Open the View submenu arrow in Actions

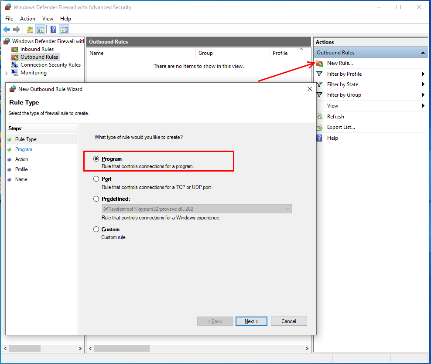coord(423,106)
